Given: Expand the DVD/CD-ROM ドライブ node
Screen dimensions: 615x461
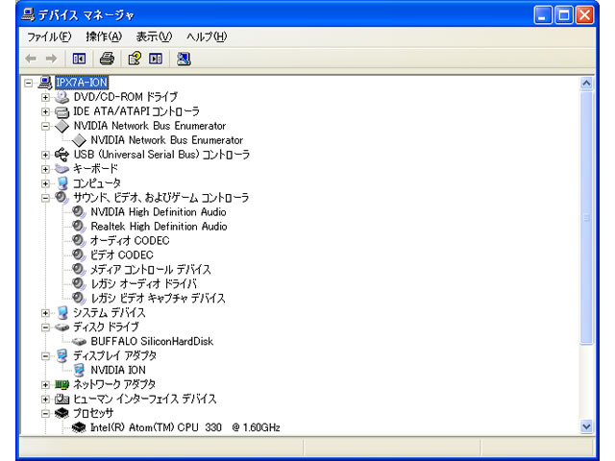Looking at the screenshot, I should pyautogui.click(x=45, y=97).
